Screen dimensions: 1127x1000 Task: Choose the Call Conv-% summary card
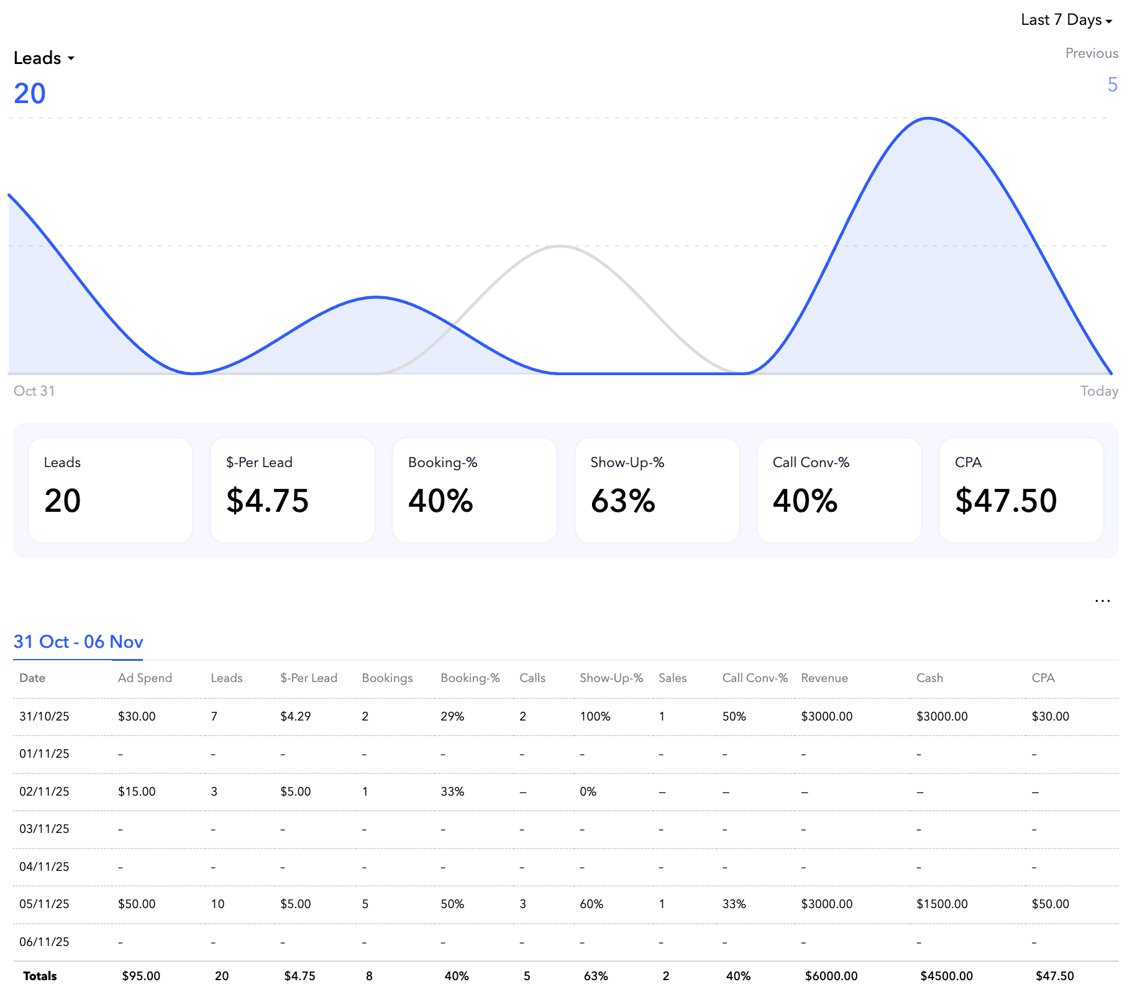point(839,490)
